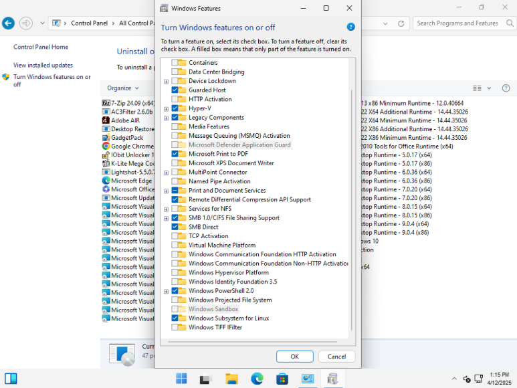517x388 pixels.
Task: Open View installed updates link
Action: 43,66
